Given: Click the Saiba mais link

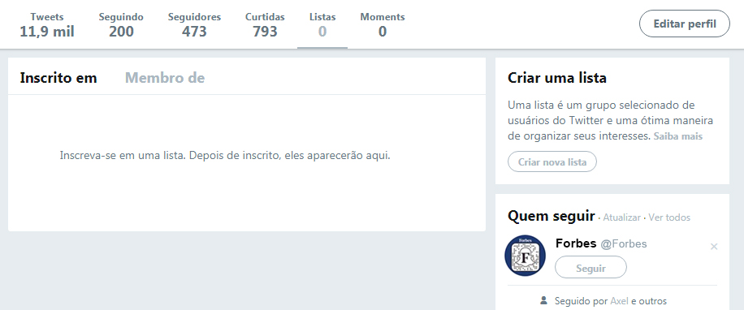Looking at the screenshot, I should 678,136.
